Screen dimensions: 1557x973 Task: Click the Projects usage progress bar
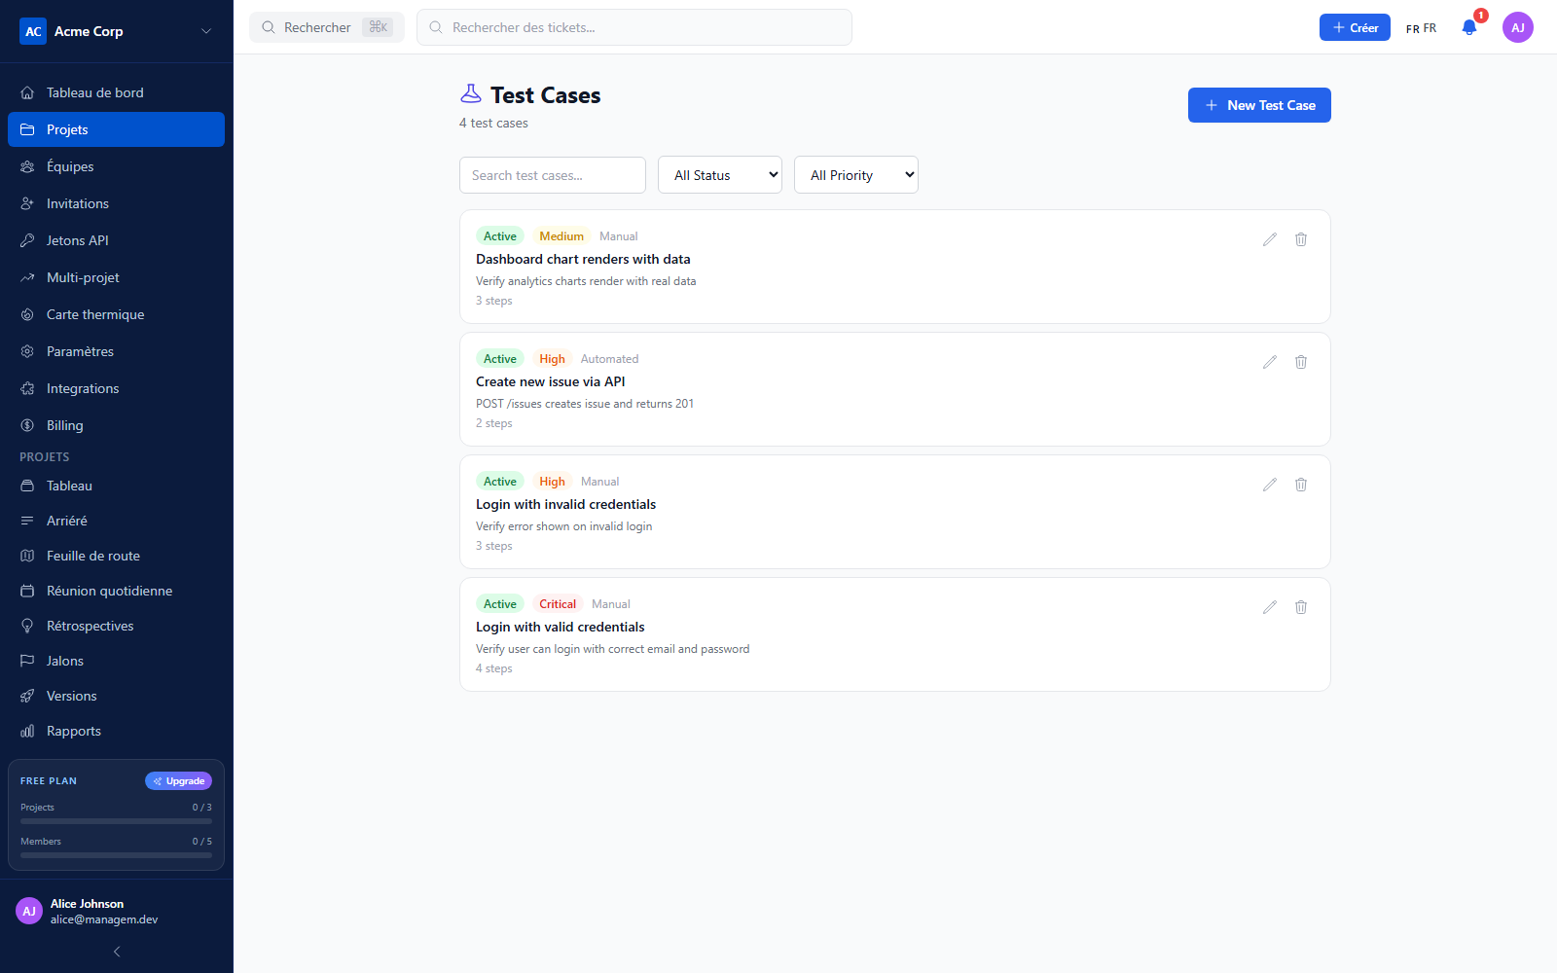[116, 821]
